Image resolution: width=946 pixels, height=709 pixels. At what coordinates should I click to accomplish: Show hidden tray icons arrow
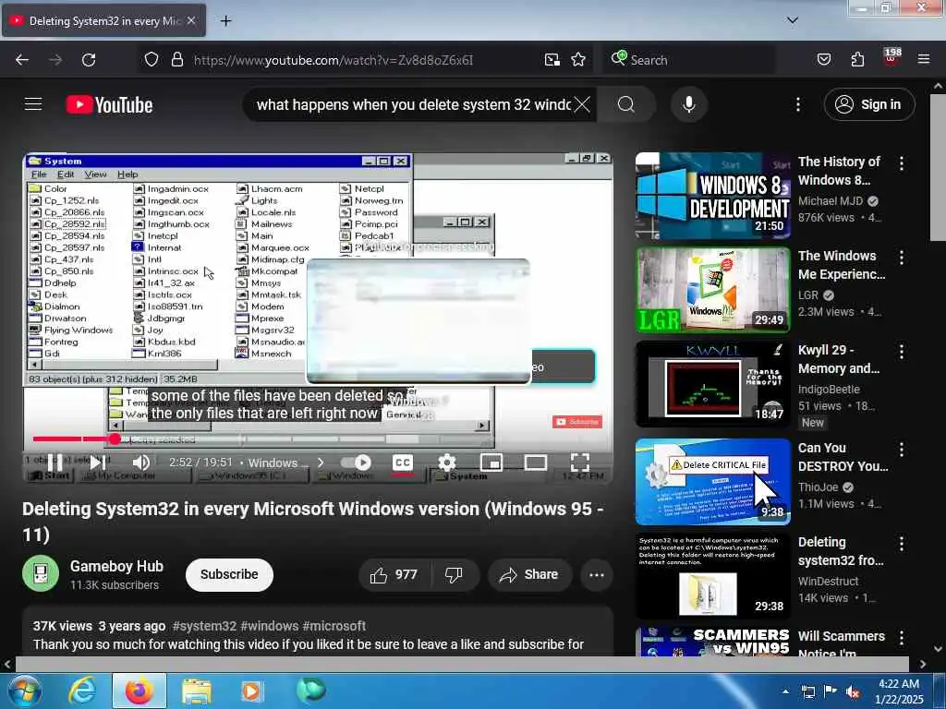(785, 691)
